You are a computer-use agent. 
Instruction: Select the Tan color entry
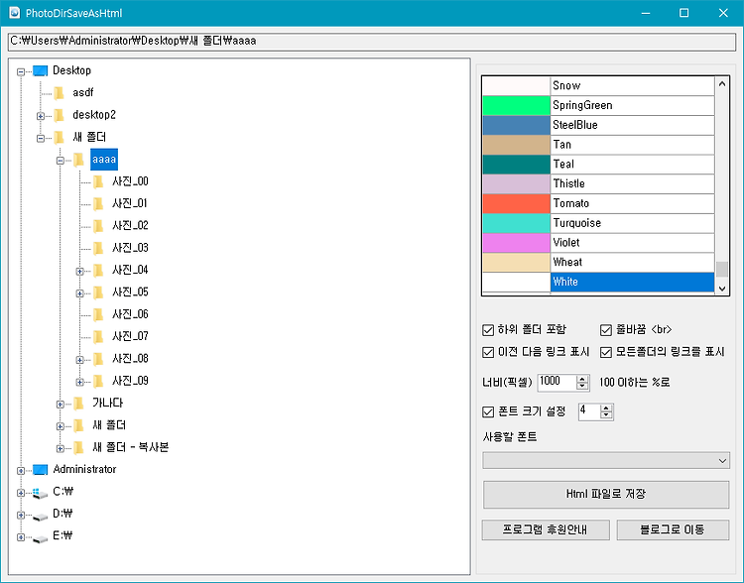coord(598,145)
